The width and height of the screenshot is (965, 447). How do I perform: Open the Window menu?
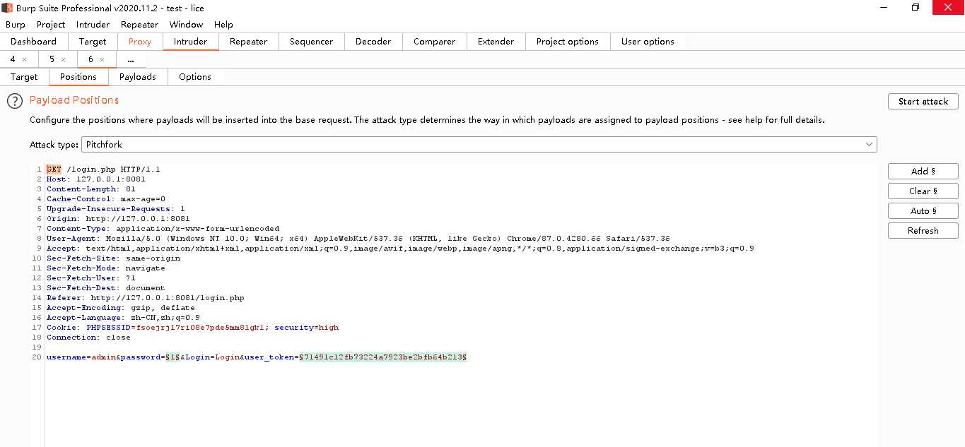(186, 24)
